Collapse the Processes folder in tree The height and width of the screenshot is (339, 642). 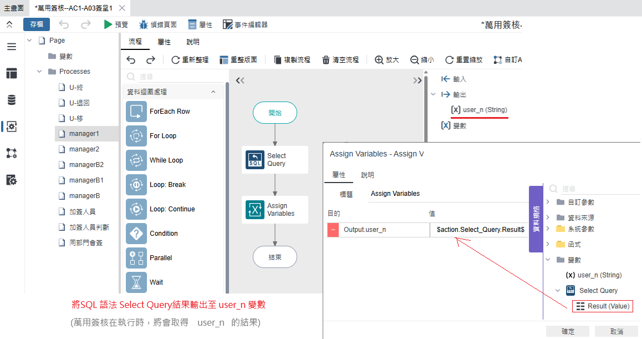[x=39, y=72]
